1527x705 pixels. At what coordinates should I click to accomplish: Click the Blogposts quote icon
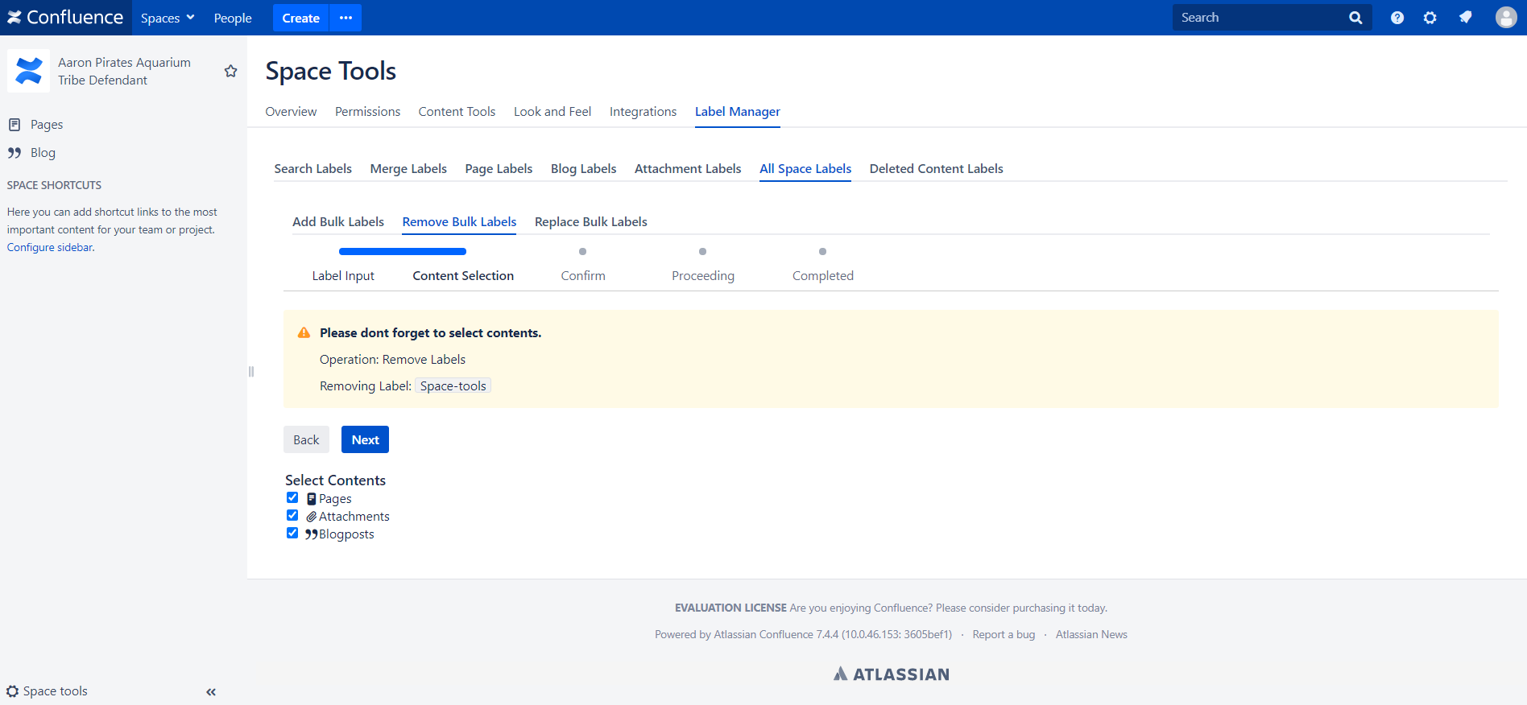point(312,534)
